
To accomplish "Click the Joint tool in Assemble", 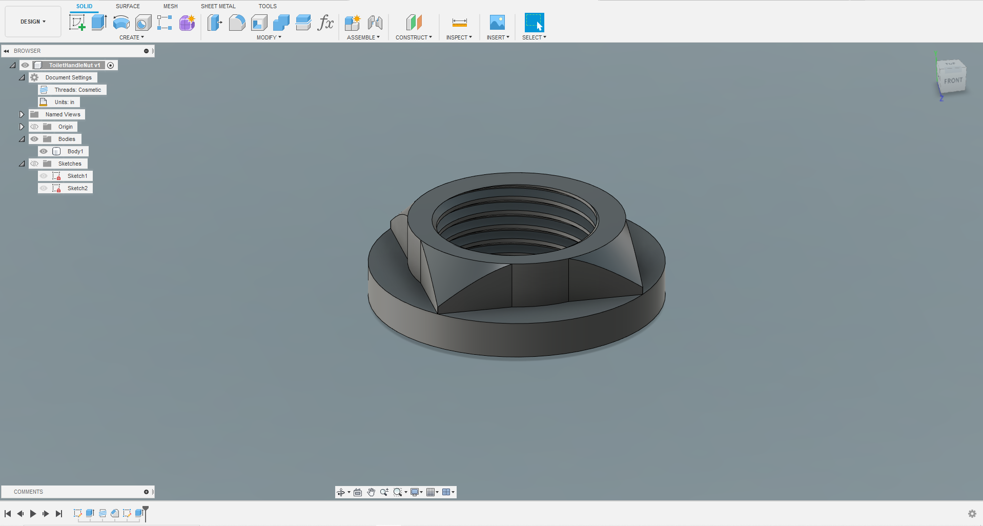I will coord(375,23).
